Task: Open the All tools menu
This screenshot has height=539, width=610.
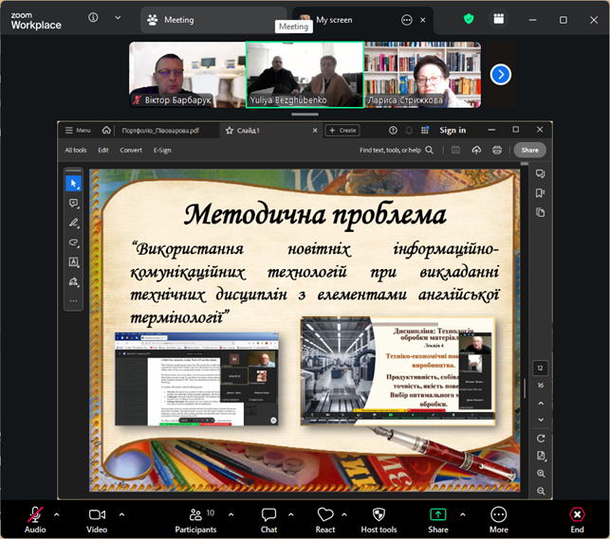Action: point(76,151)
